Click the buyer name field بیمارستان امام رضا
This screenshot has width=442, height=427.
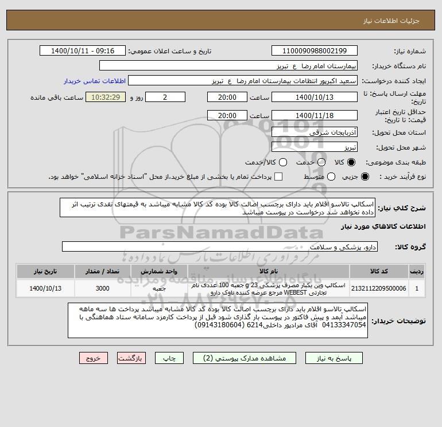[228, 65]
